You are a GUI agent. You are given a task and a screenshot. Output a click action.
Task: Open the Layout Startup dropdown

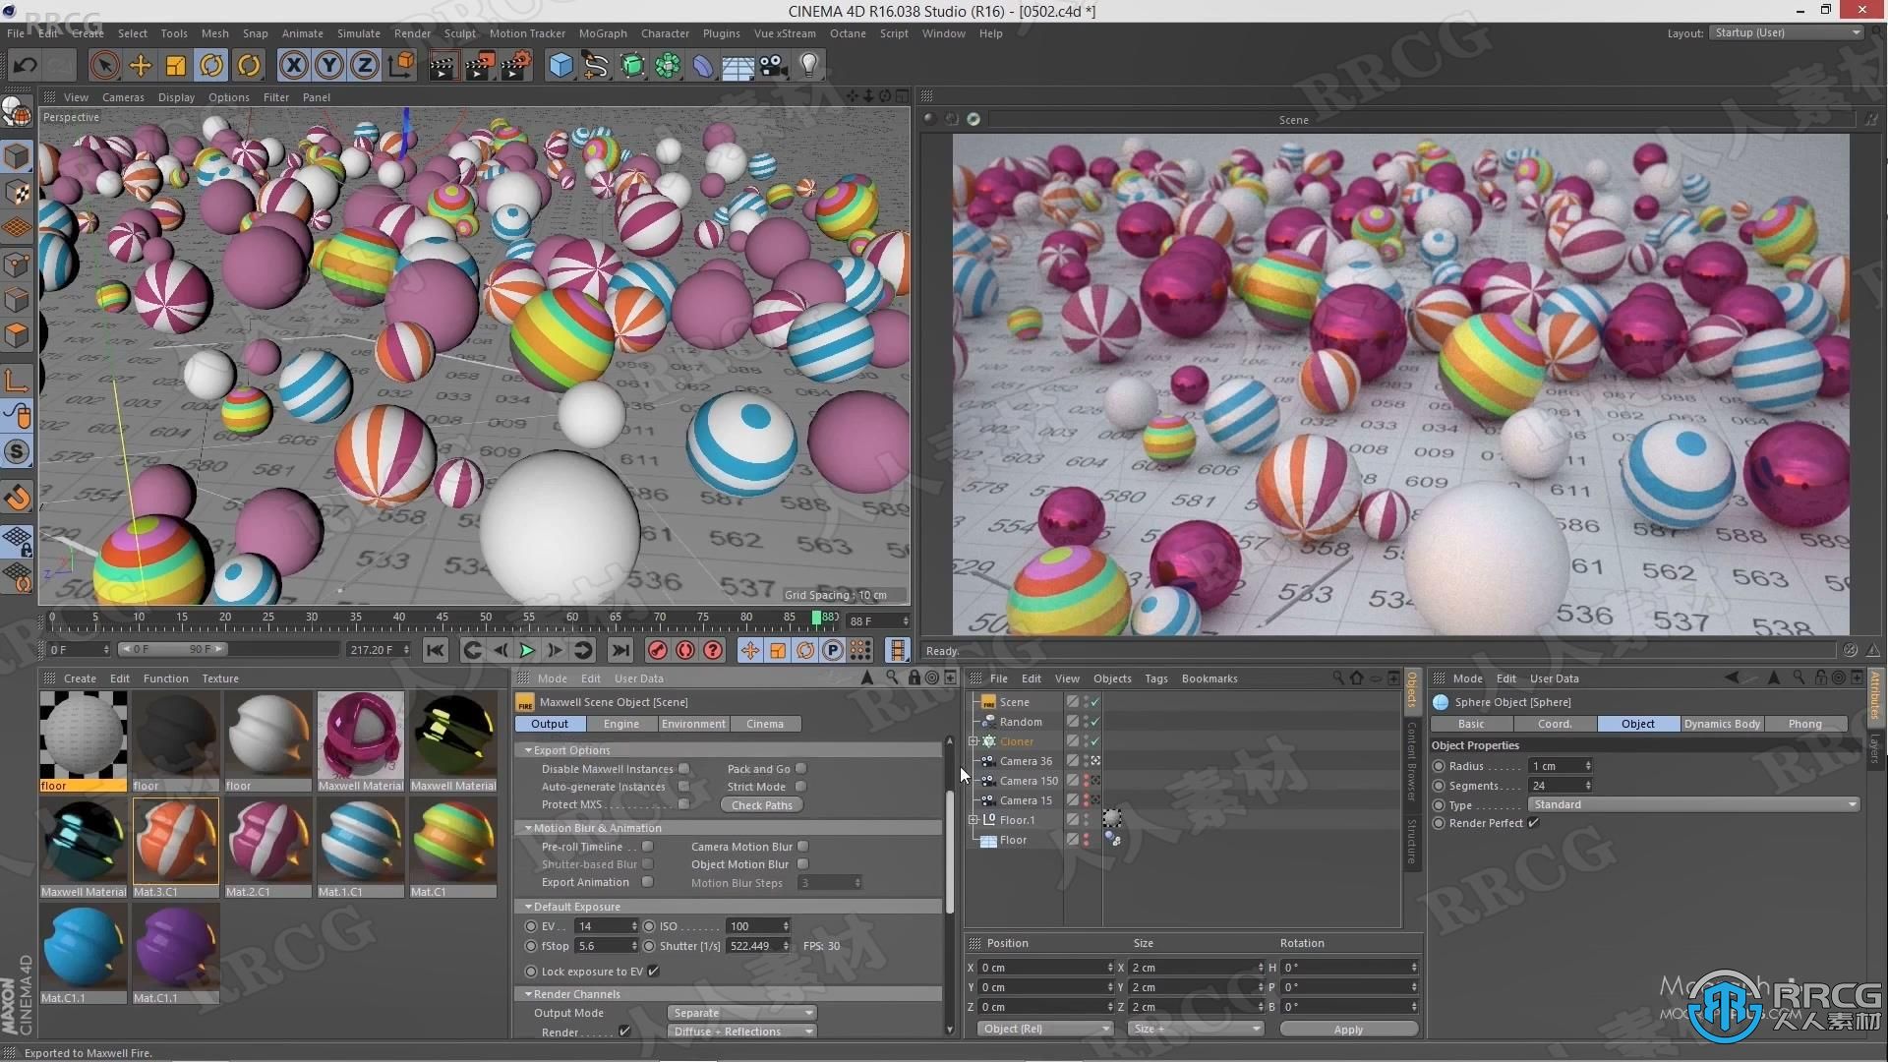click(x=1787, y=32)
